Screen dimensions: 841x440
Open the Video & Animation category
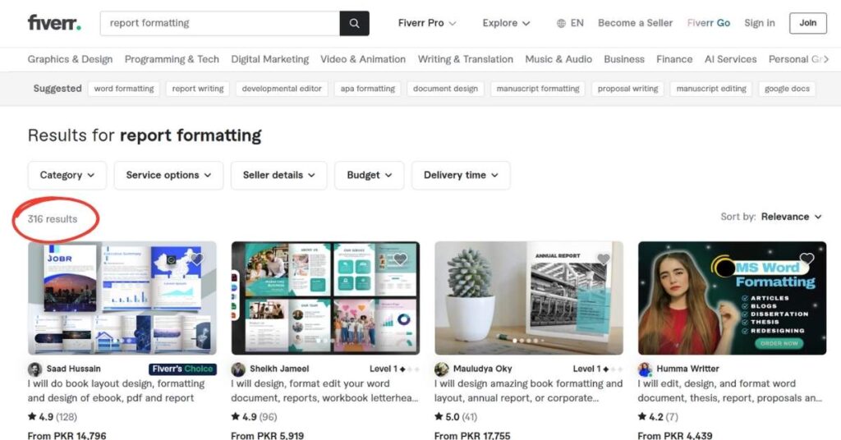(x=363, y=59)
